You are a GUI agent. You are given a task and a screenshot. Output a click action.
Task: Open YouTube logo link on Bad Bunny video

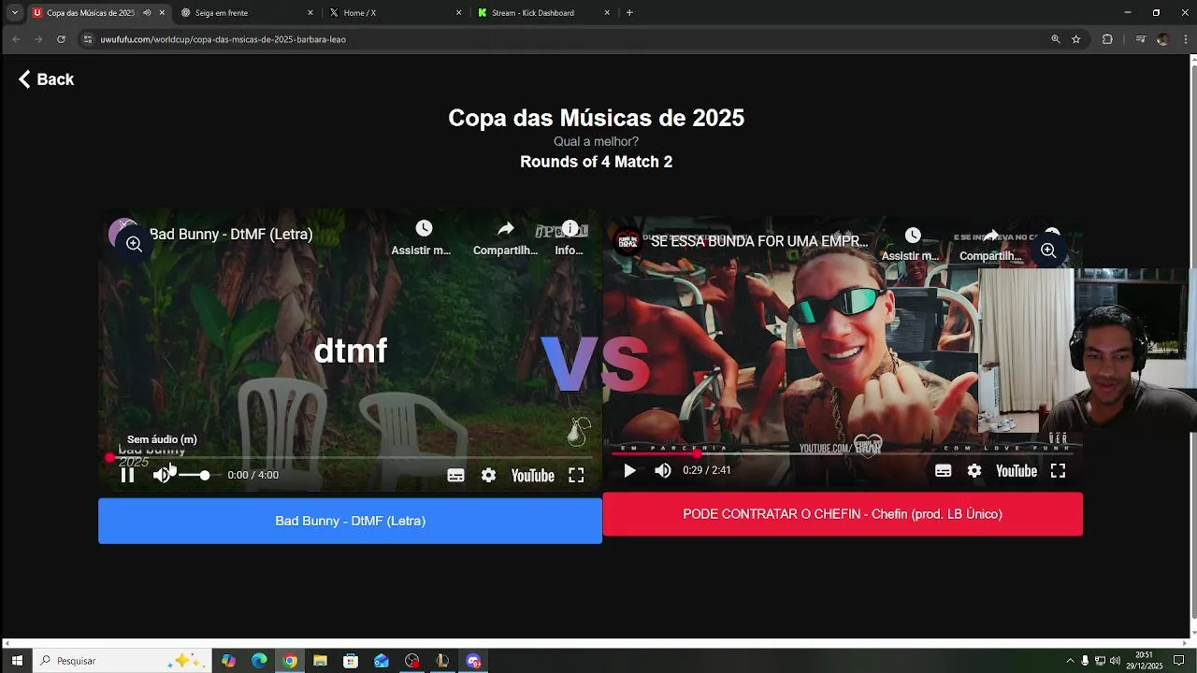tap(533, 475)
